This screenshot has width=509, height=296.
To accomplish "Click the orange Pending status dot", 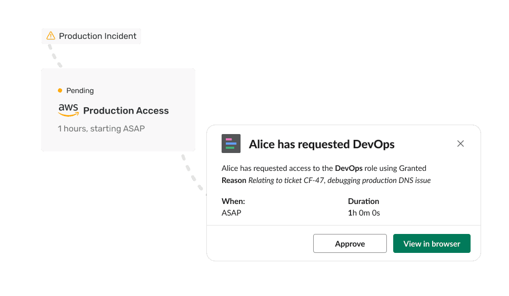I will point(60,90).
